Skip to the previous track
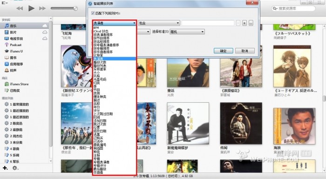This screenshot has height=179, width=326. click(x=20, y=8)
